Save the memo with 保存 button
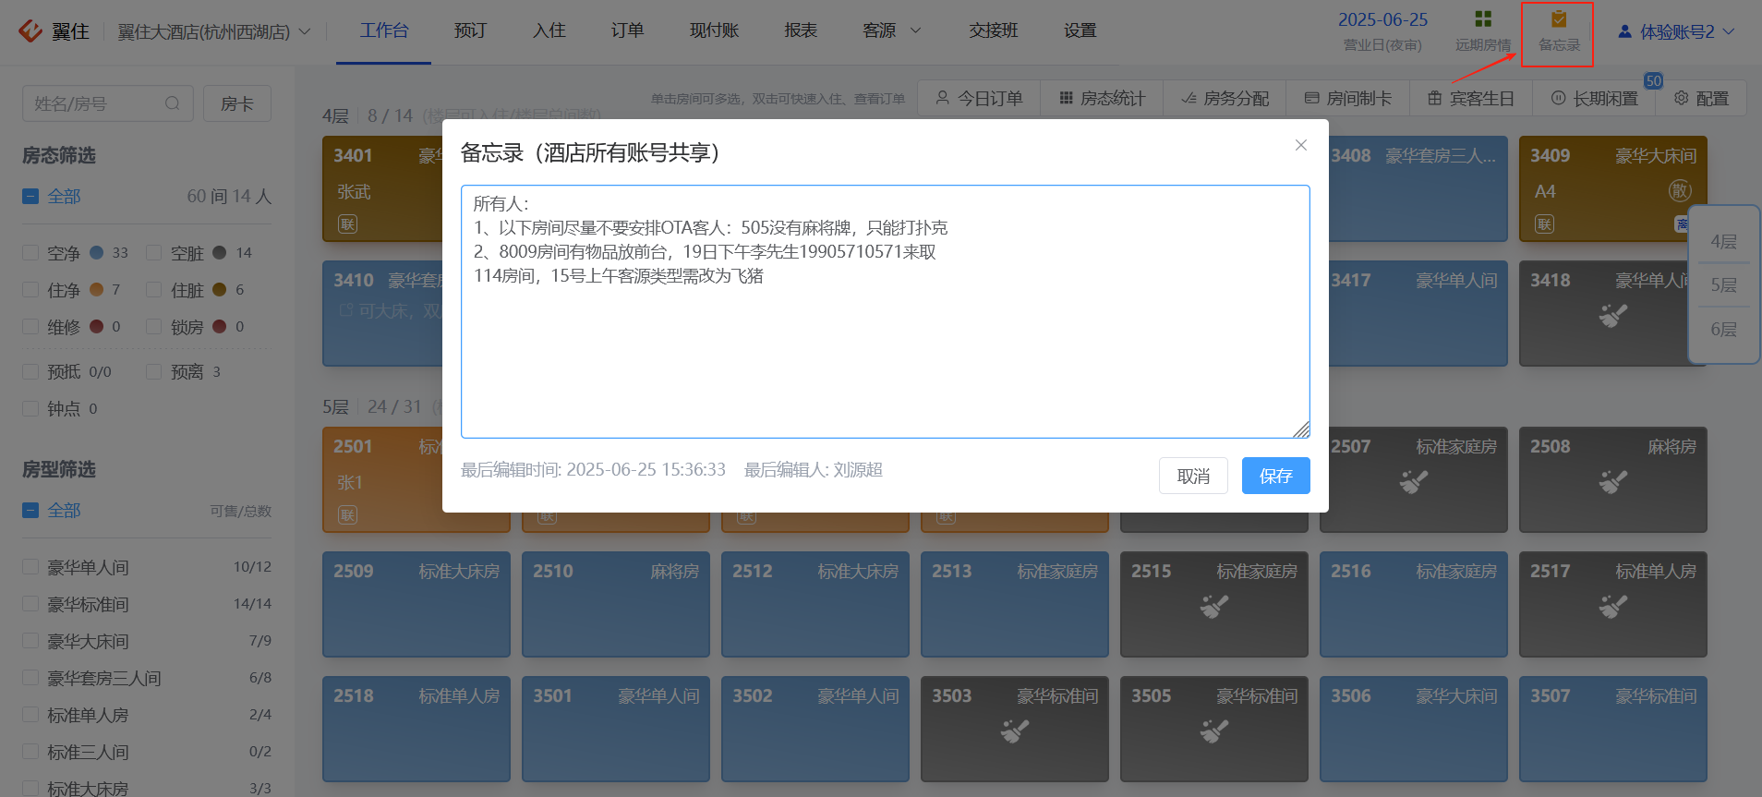The height and width of the screenshot is (797, 1762). coord(1275,476)
